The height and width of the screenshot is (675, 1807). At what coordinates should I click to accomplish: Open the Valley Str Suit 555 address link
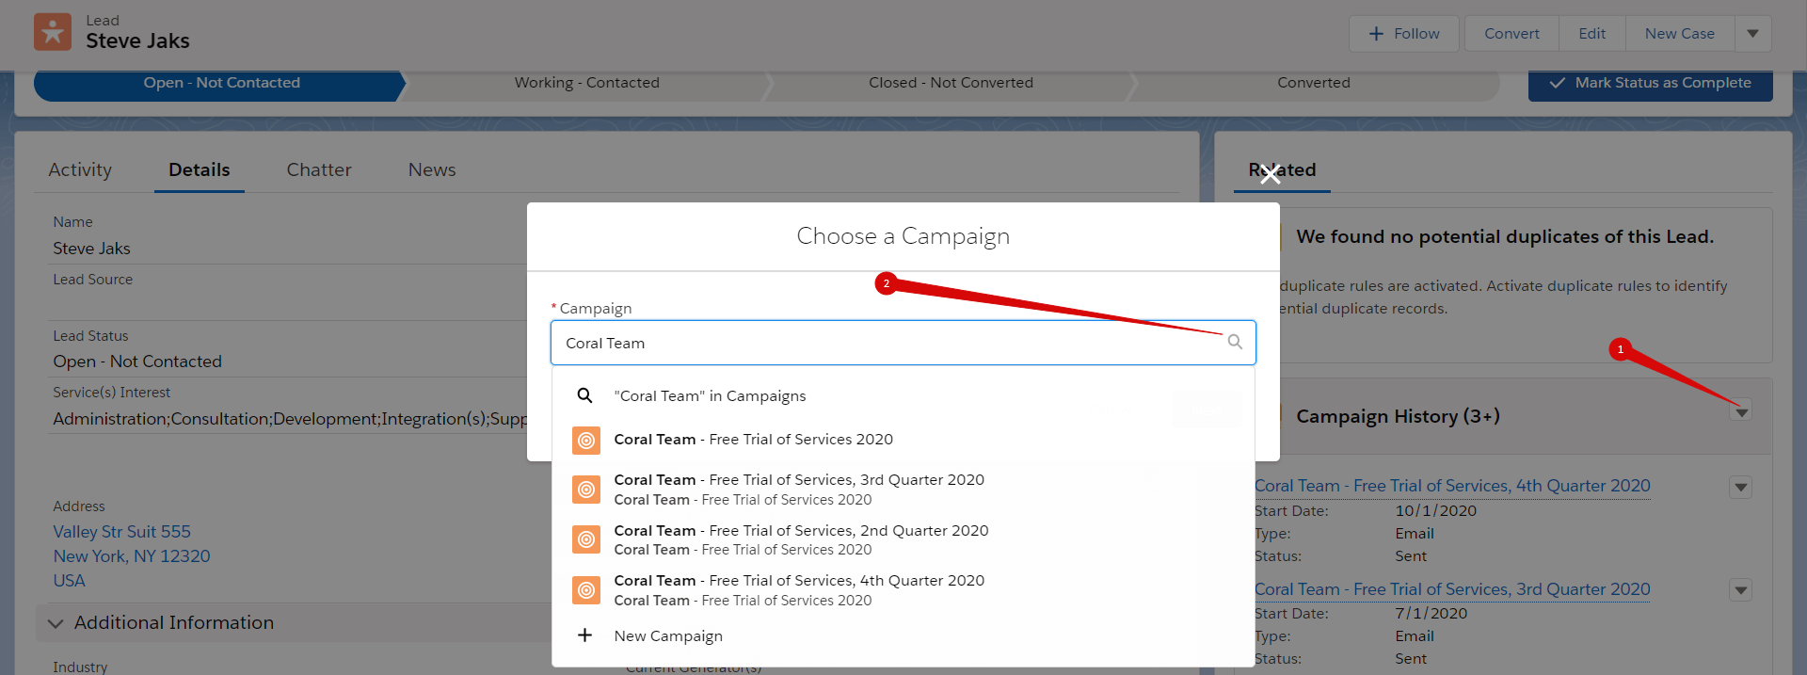pos(121,532)
